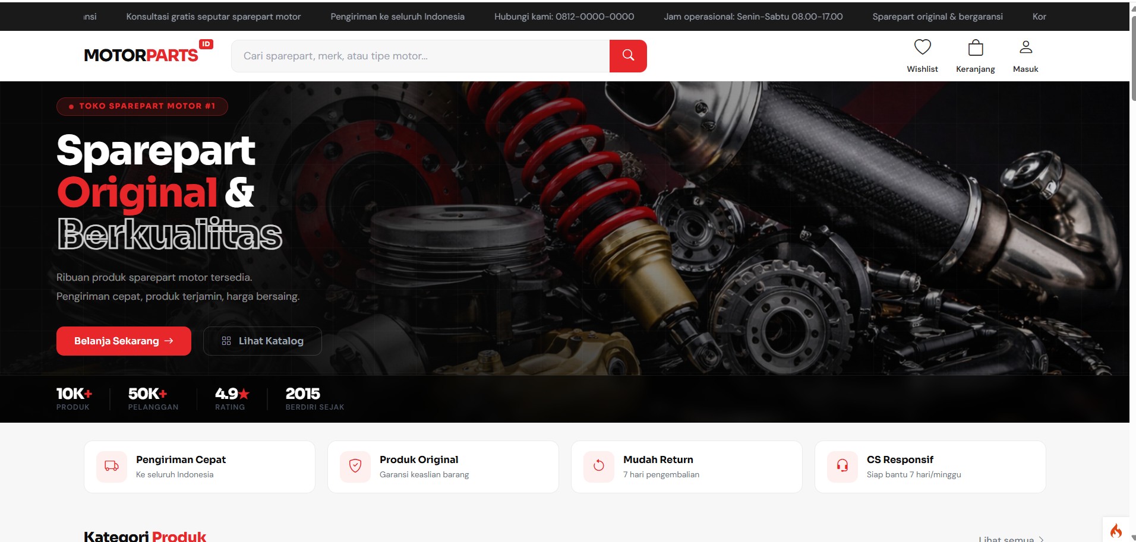
Task: Focus the Cari sparepart search field
Action: point(421,56)
